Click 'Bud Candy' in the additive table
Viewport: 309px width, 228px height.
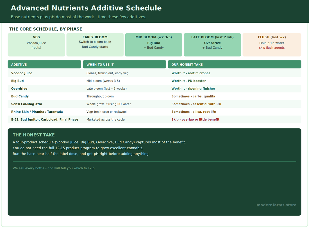(20, 96)
